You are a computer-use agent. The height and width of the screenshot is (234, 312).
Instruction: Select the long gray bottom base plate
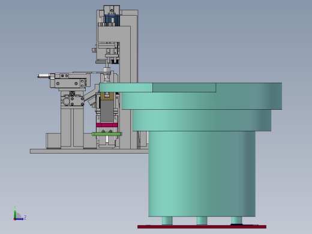(89, 151)
